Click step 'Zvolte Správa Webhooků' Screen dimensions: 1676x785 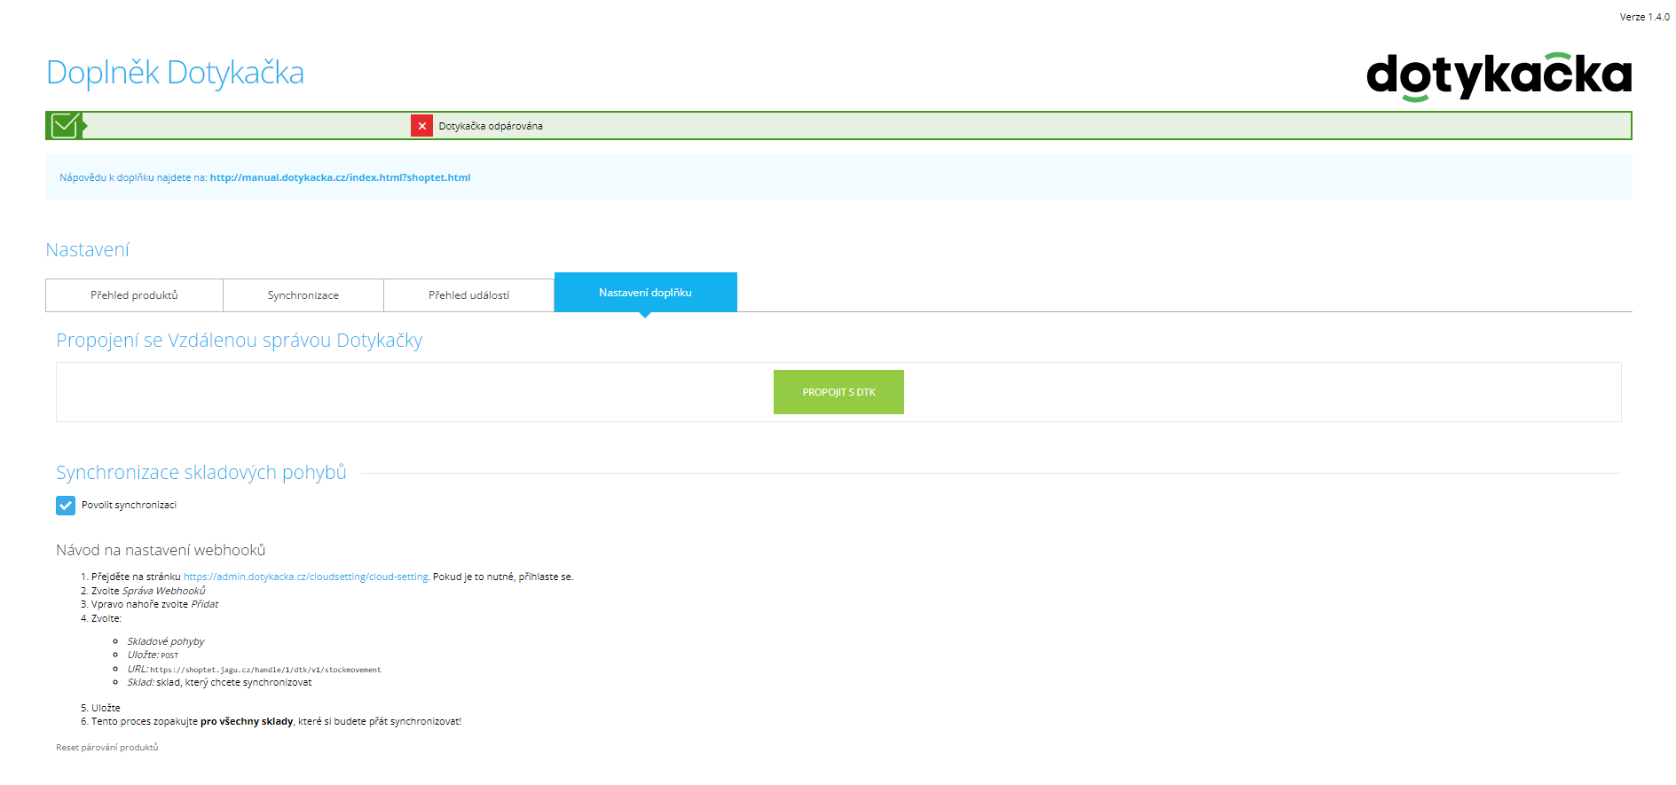pos(148,591)
